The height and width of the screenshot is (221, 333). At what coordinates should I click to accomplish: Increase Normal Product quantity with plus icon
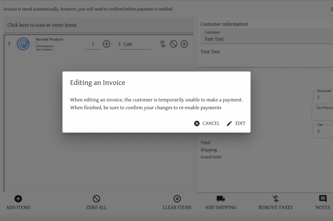click(x=106, y=44)
